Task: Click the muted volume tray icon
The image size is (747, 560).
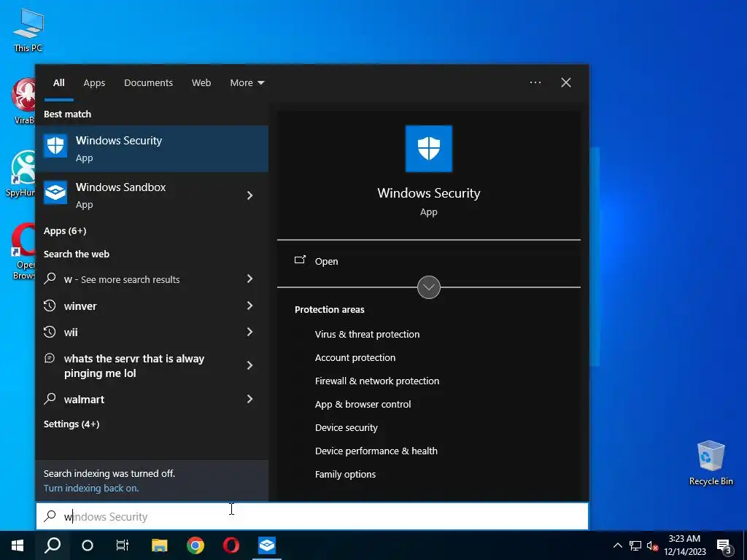Action: pos(652,545)
